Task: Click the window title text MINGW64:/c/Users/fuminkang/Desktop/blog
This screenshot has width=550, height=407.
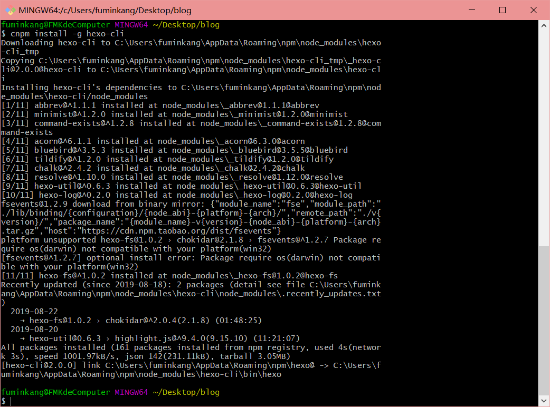Action: [x=105, y=11]
